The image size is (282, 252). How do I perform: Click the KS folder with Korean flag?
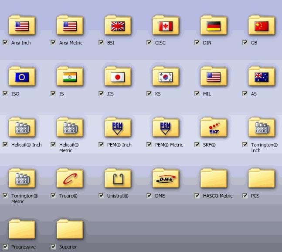(166, 77)
